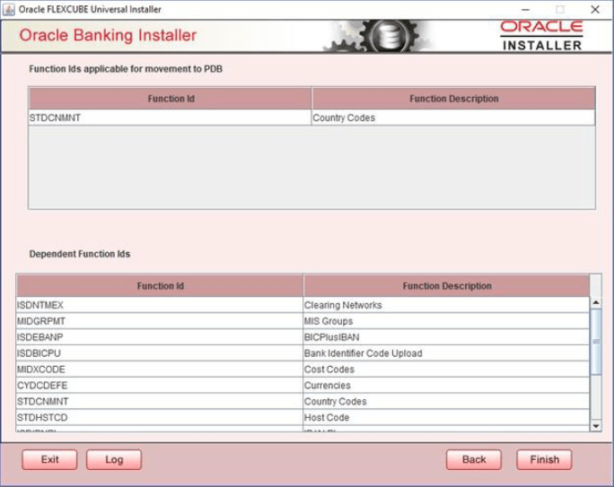
Task: Select the MIDGRPMT function id
Action: (x=160, y=321)
